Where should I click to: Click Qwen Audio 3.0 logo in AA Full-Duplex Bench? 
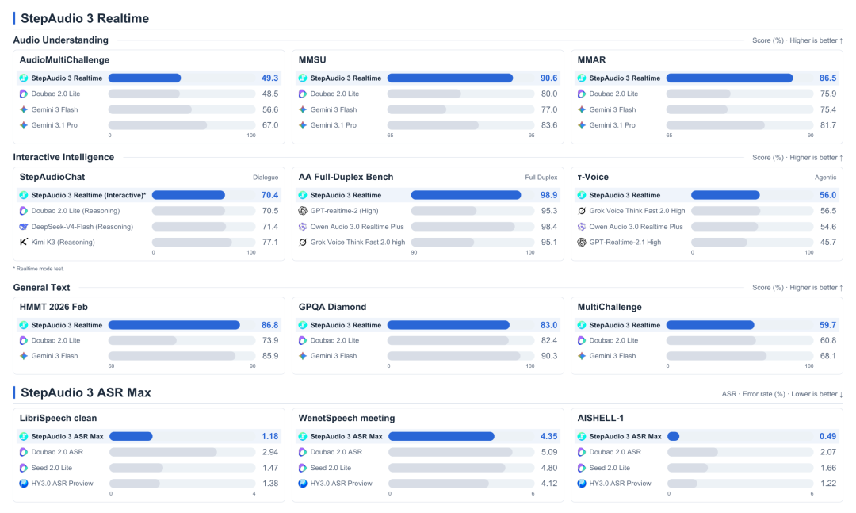coord(303,227)
